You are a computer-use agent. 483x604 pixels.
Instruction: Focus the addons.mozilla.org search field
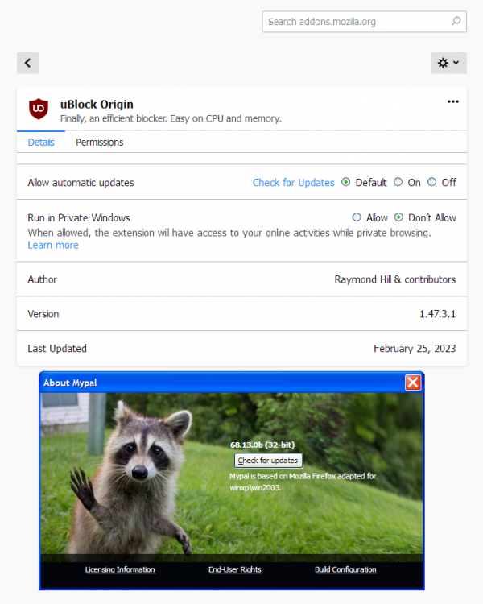click(x=354, y=22)
